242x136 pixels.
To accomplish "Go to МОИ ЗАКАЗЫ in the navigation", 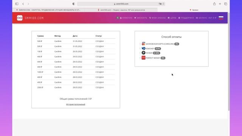I will pyautogui.click(x=157, y=18).
